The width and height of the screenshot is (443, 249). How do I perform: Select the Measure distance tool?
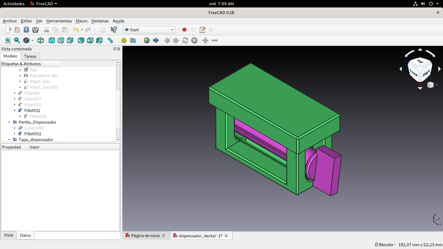[110, 40]
